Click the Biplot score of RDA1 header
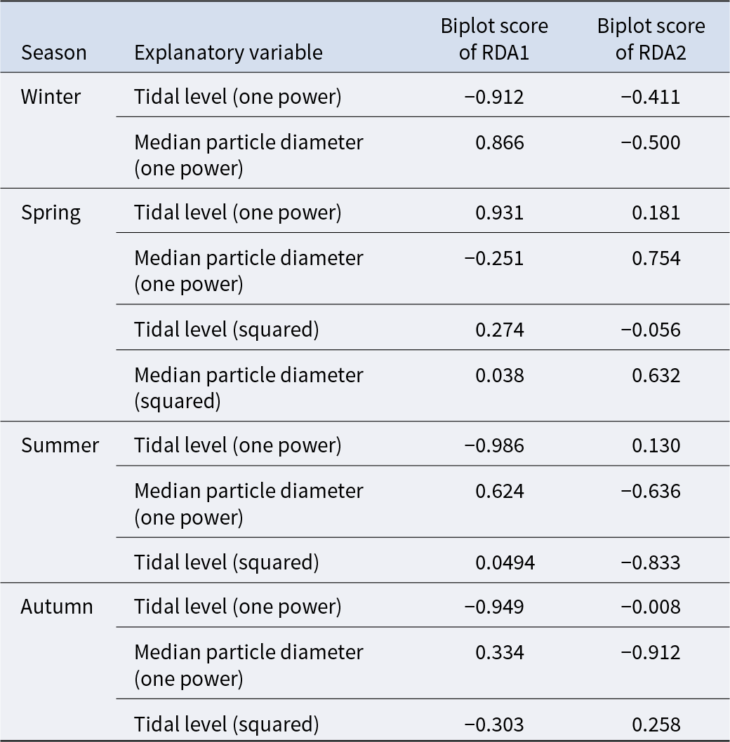The image size is (730, 742). click(x=494, y=39)
